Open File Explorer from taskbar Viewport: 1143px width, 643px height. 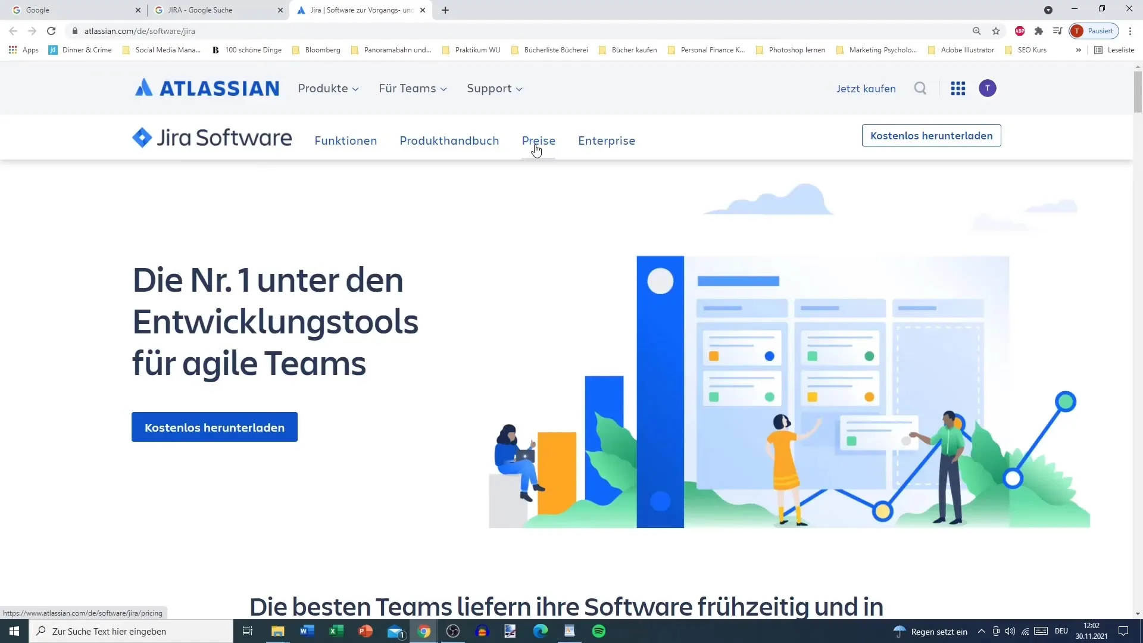click(278, 631)
